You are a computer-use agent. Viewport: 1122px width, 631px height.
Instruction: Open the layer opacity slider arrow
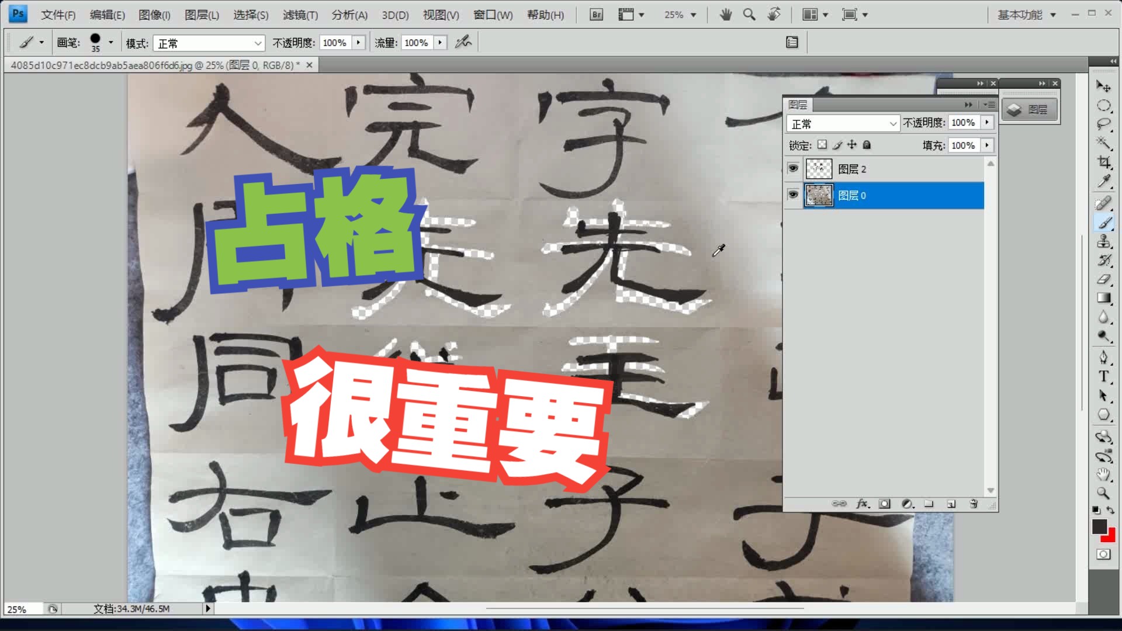[987, 122]
